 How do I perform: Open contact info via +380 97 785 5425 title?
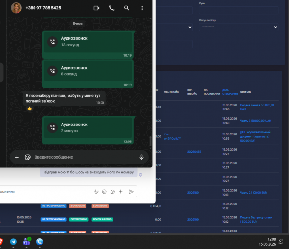click(x=43, y=8)
